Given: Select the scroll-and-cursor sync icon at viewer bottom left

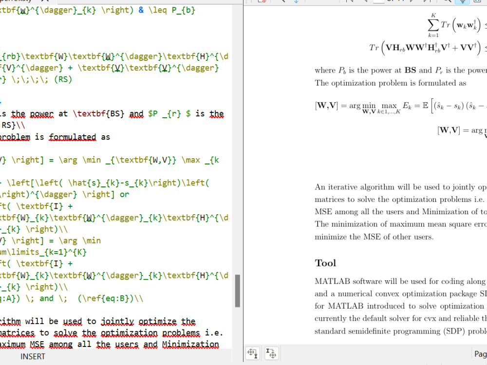Looking at the screenshot, I should click(x=253, y=353).
